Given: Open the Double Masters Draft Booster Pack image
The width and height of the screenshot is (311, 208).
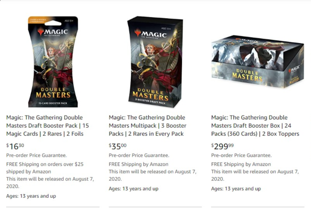Looking at the screenshot, I should pos(53,62).
